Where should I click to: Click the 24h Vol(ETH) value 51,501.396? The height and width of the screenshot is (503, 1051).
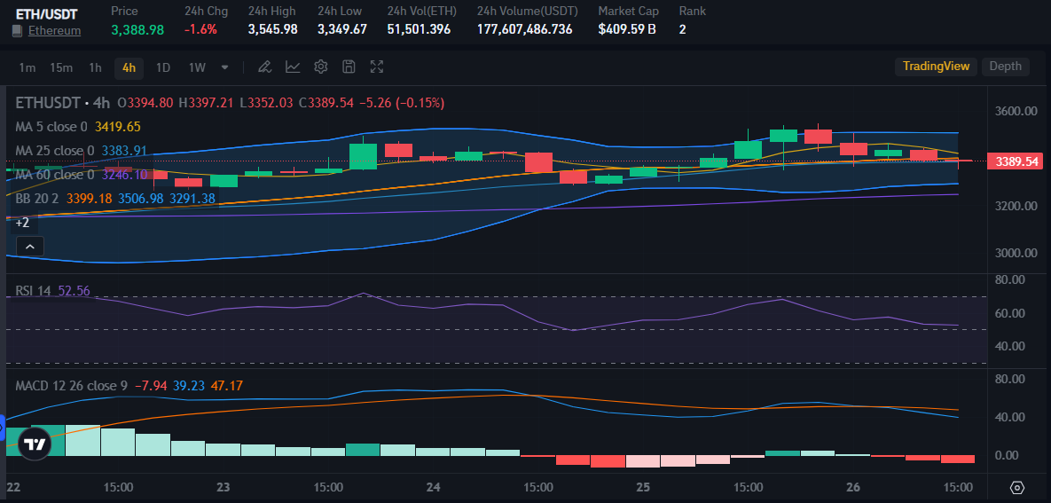pyautogui.click(x=419, y=29)
